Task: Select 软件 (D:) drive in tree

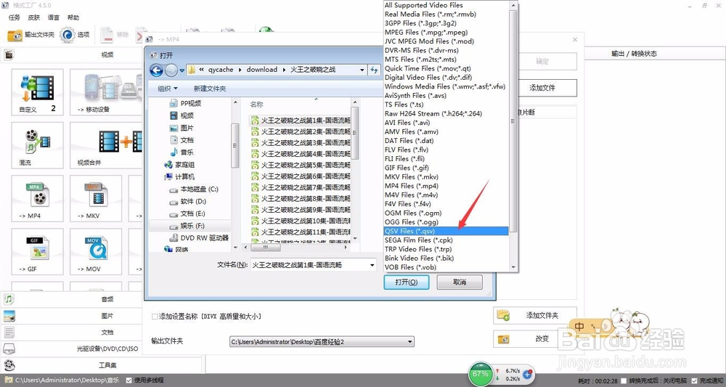Action: (x=188, y=201)
